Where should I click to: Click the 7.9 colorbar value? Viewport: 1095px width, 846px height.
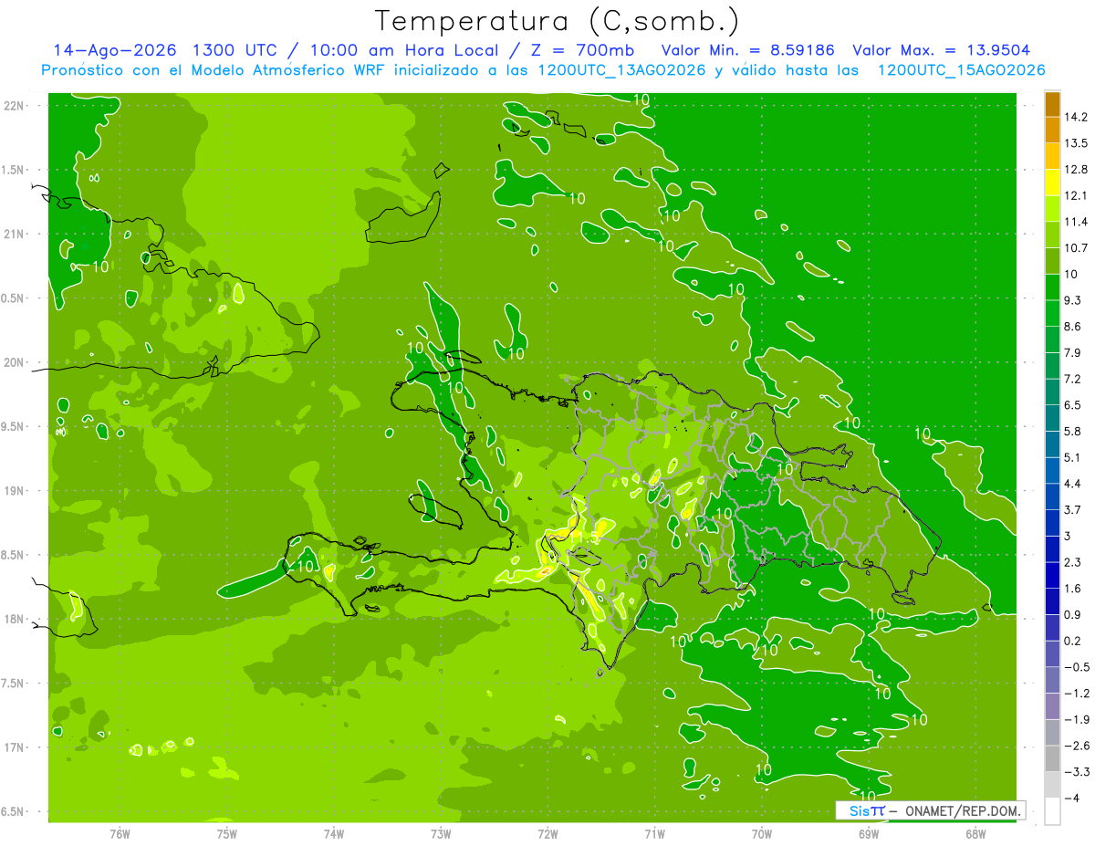(x=1073, y=352)
